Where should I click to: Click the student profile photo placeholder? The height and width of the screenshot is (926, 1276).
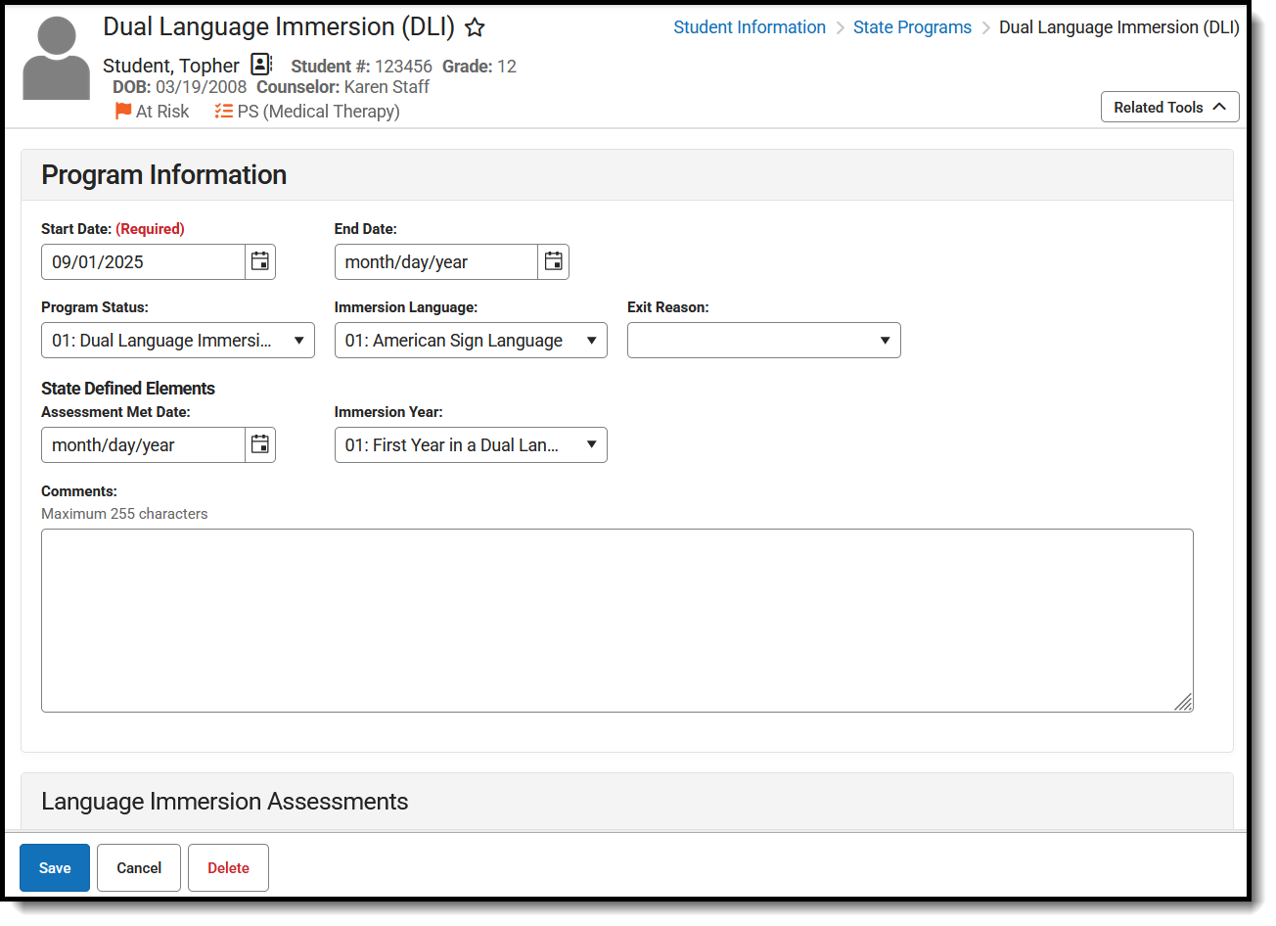[56, 58]
